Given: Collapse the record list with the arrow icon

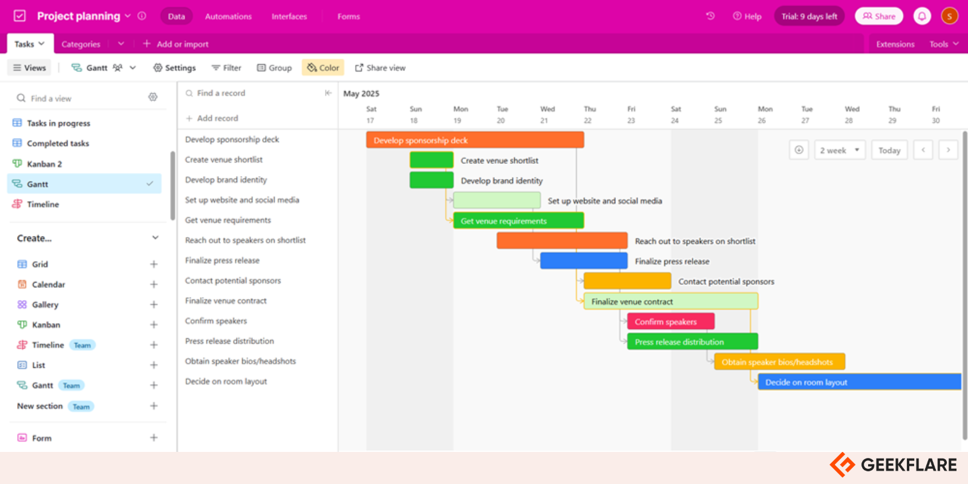Looking at the screenshot, I should pyautogui.click(x=328, y=93).
